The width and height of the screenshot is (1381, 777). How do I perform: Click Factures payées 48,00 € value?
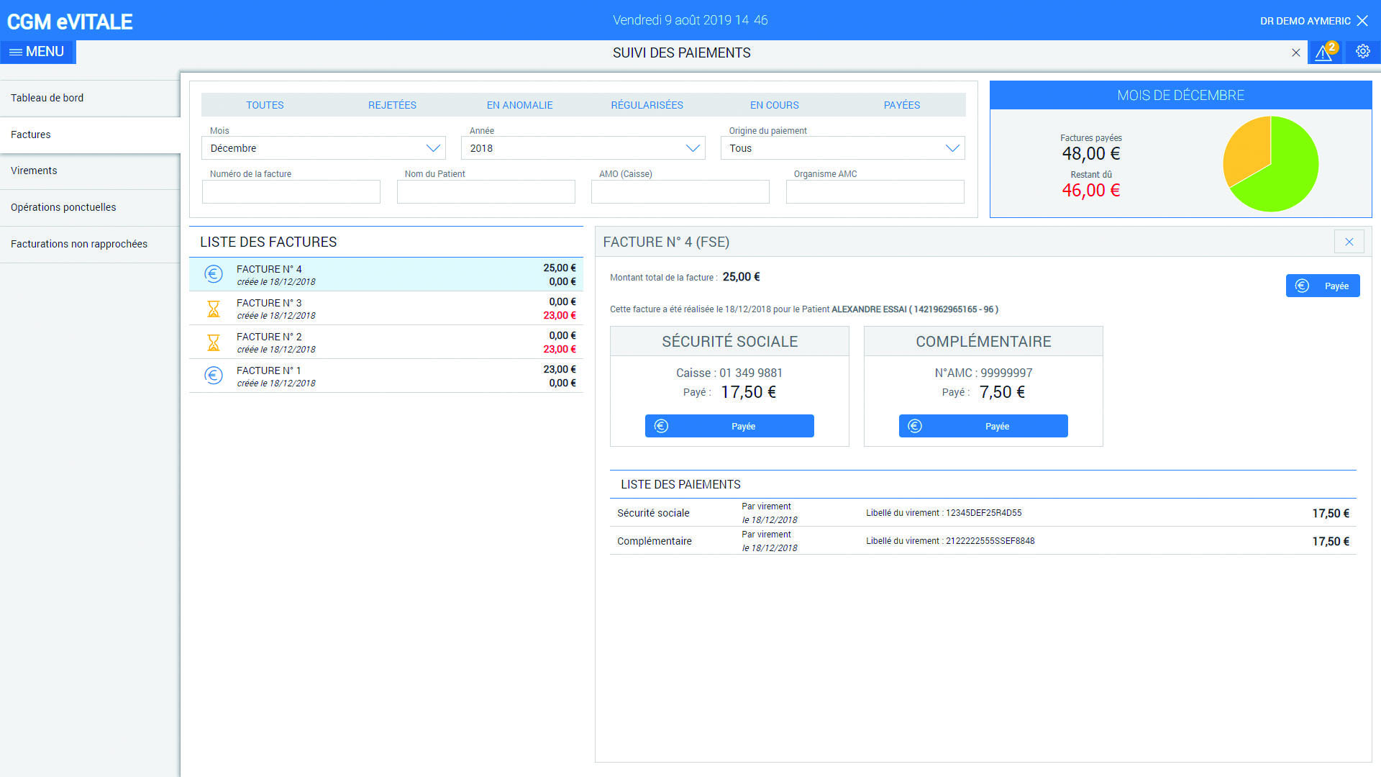(1090, 153)
